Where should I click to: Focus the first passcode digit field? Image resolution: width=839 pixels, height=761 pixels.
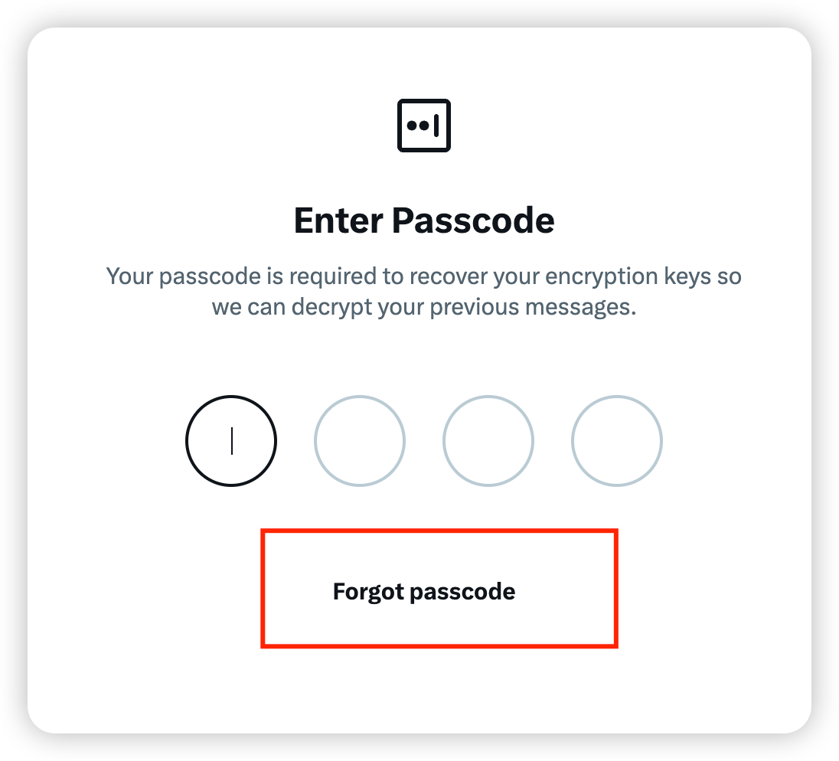click(231, 441)
